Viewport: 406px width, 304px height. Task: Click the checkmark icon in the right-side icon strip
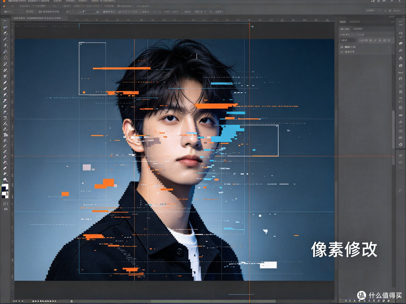tap(401, 37)
